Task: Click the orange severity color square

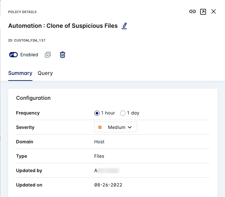Action: tap(100, 127)
